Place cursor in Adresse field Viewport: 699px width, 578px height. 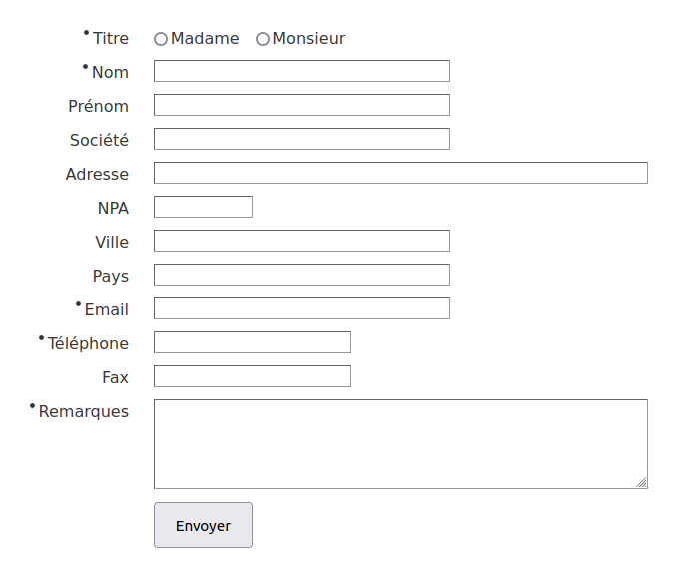(x=400, y=173)
